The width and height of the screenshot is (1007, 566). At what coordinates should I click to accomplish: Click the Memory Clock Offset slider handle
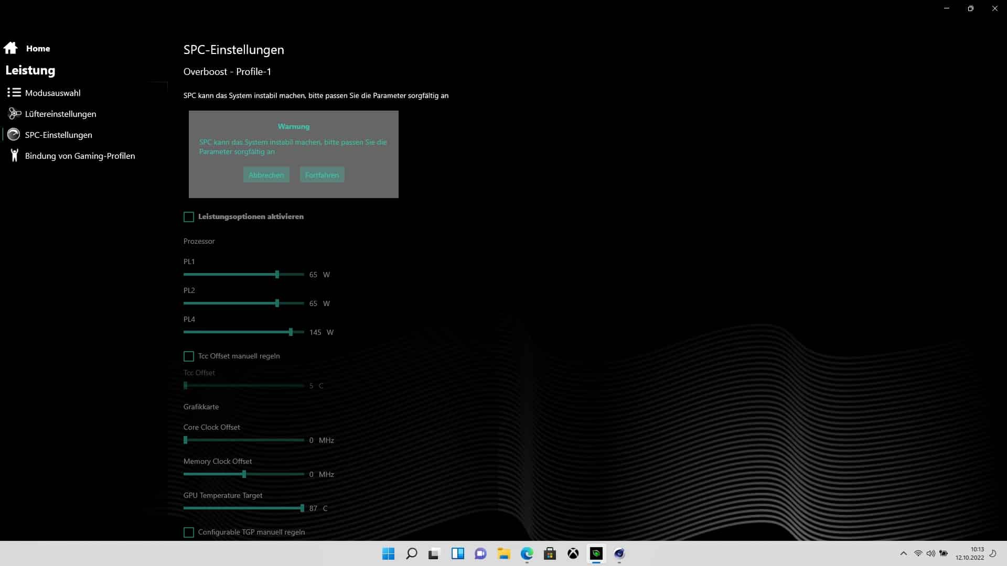coord(244,474)
